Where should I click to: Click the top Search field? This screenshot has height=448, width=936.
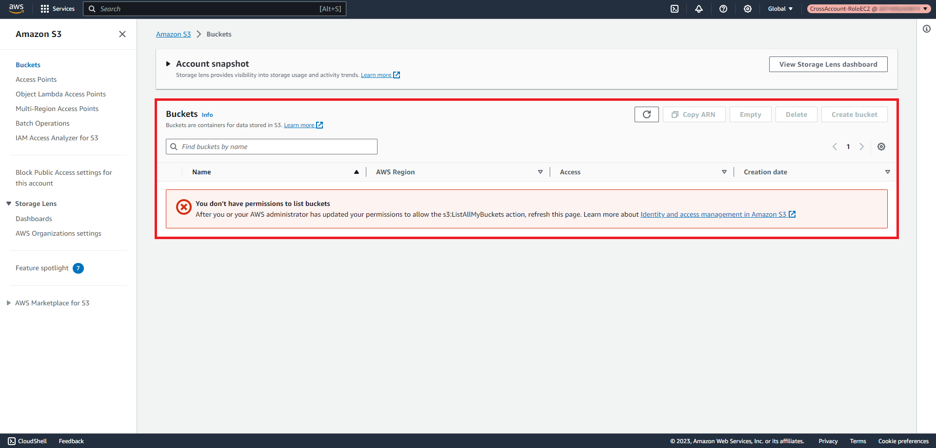pyautogui.click(x=215, y=9)
